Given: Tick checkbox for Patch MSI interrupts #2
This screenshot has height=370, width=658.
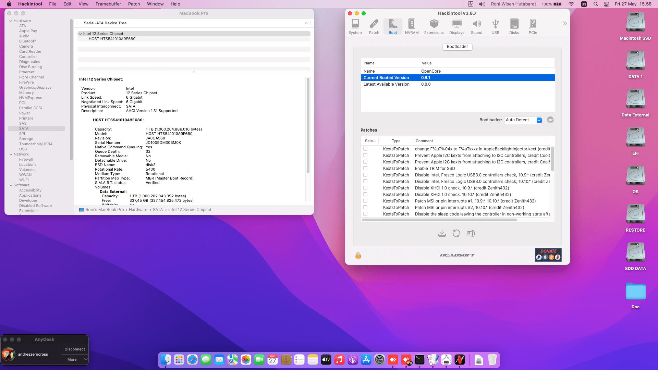Looking at the screenshot, I should (365, 208).
